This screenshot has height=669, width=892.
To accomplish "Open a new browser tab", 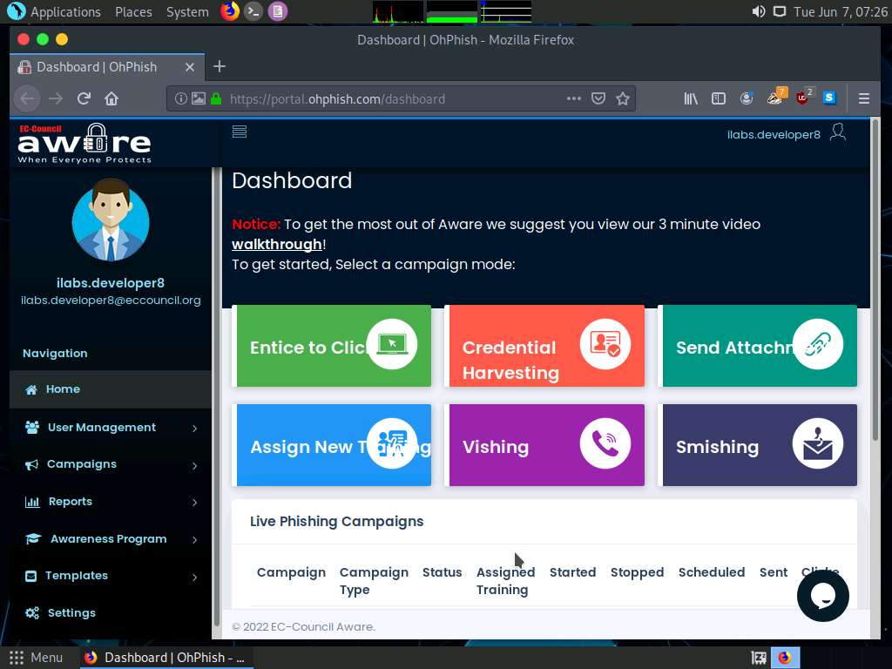I will tap(219, 66).
